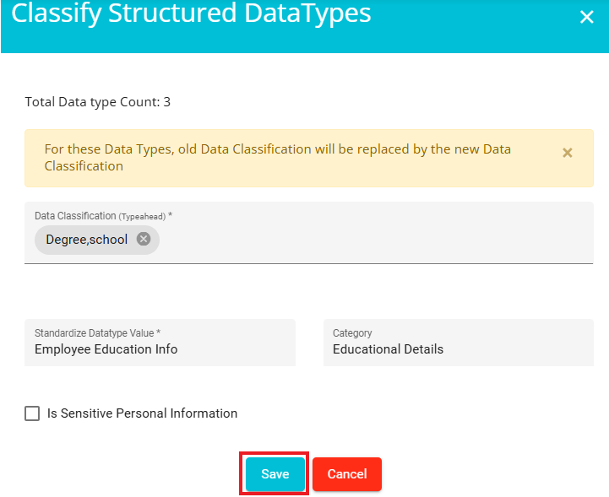
Task: Click the Classify Structured DataTypes title
Action: point(191,14)
